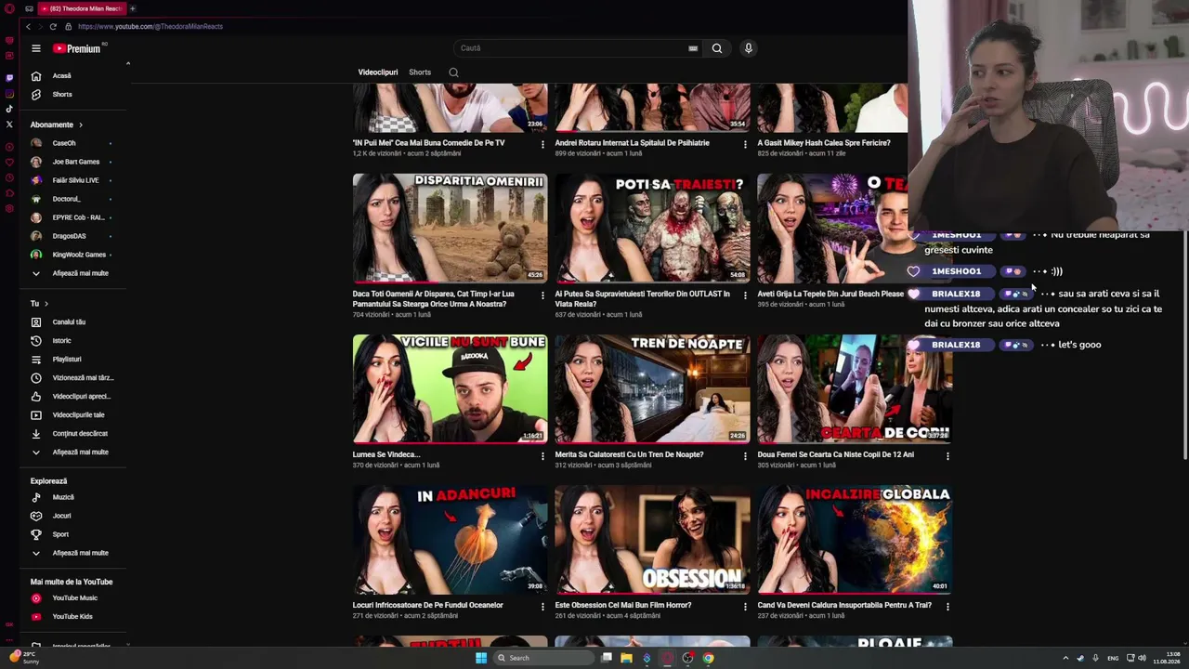Search within the channel videos
The width and height of the screenshot is (1189, 669).
tap(453, 72)
